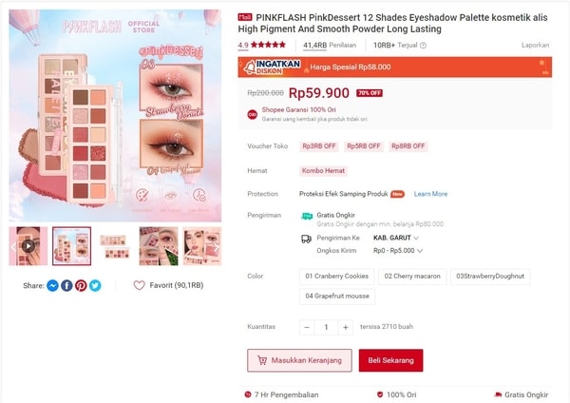
Task: View the model face product thumbnail
Action: (x=202, y=246)
